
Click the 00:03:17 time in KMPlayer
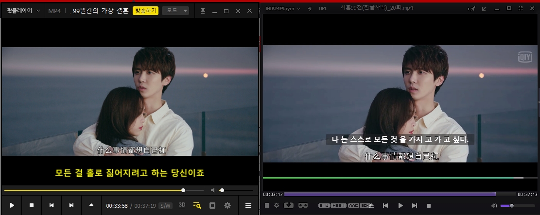(273, 195)
